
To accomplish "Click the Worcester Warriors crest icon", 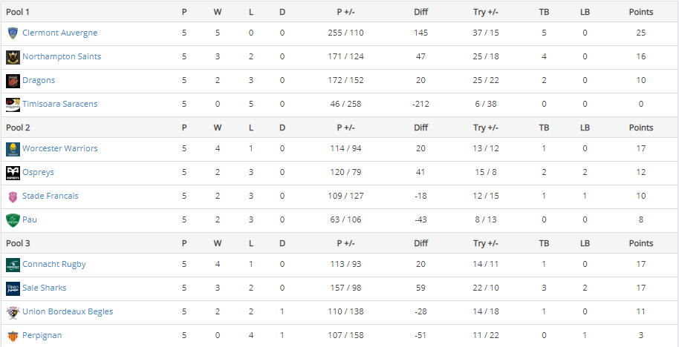I will (13, 149).
